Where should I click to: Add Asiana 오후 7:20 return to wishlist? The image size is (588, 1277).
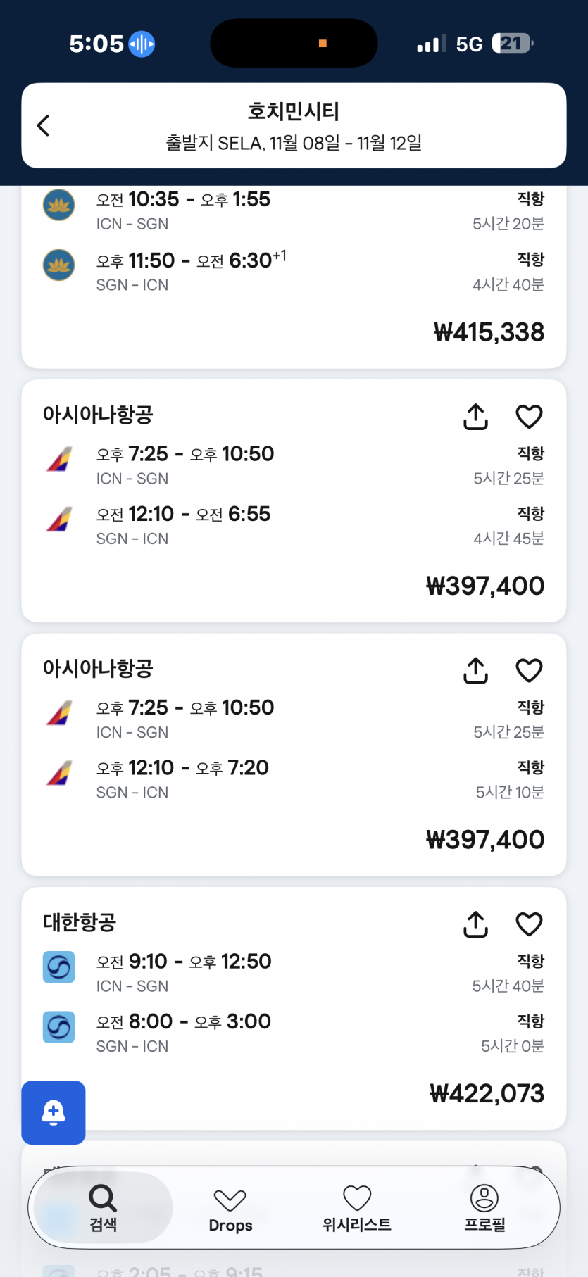coord(529,670)
